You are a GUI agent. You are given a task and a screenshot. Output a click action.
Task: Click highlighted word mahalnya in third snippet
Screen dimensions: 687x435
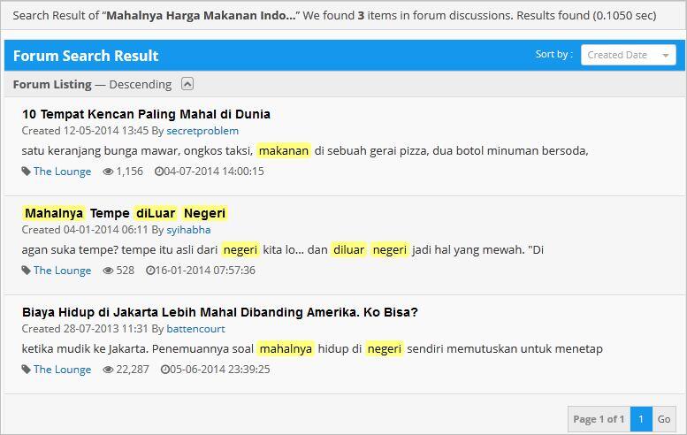(x=286, y=348)
